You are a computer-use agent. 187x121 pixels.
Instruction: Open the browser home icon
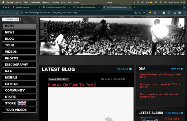17,13
